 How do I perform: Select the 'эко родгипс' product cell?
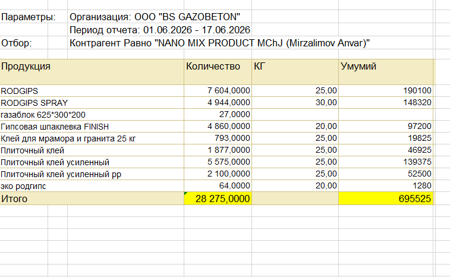point(92,186)
